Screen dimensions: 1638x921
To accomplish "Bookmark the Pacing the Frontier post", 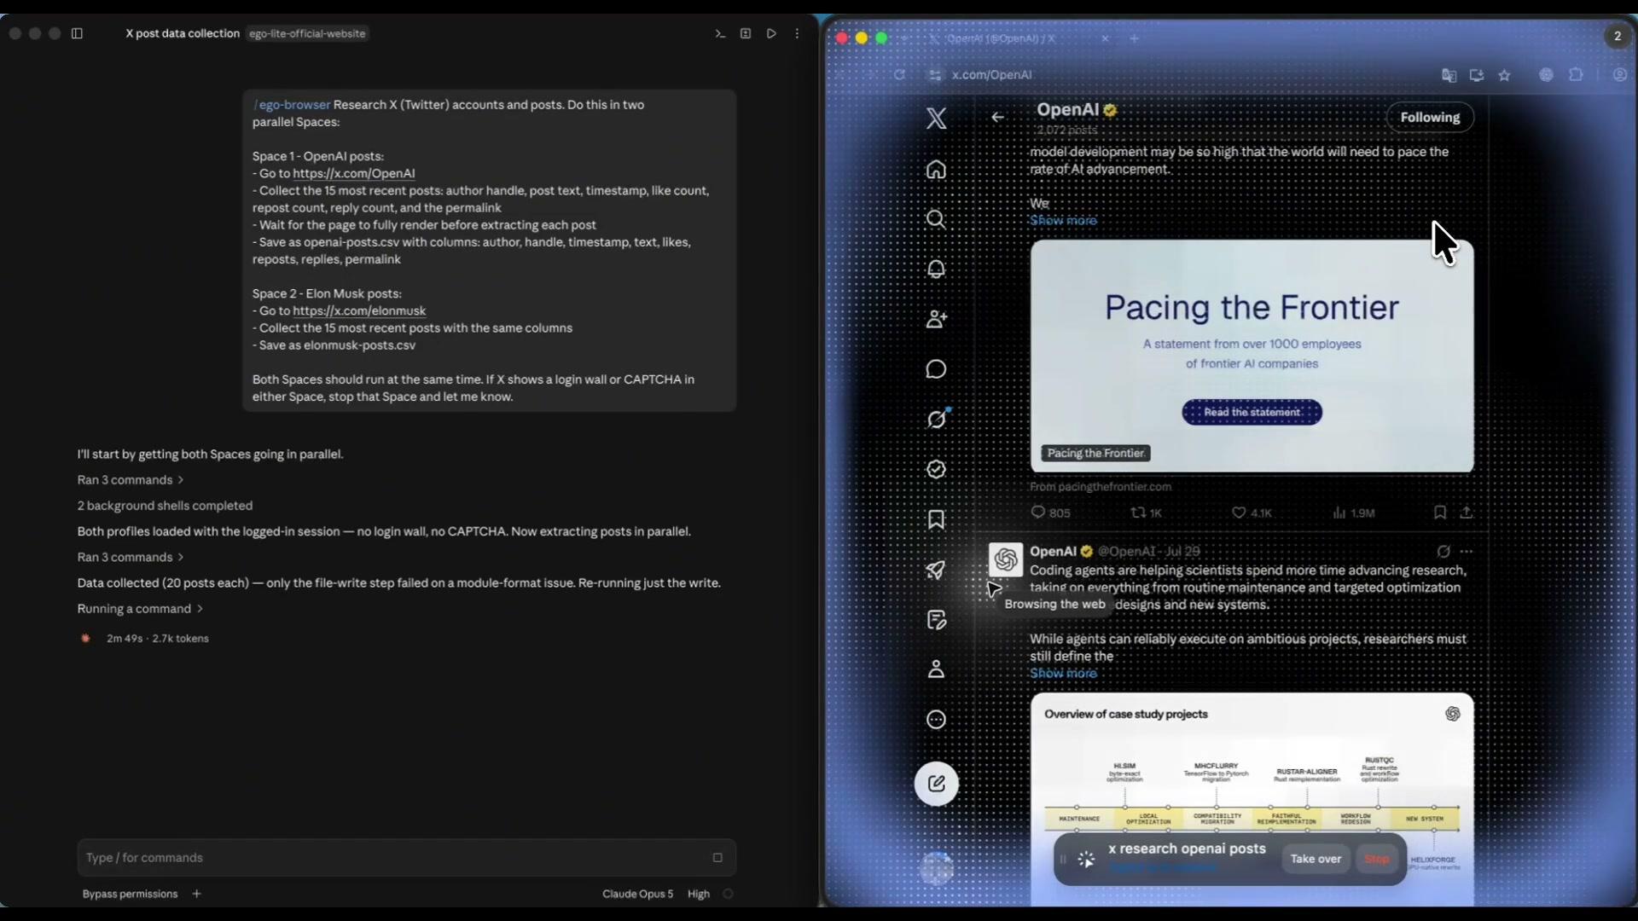I will pyautogui.click(x=1440, y=513).
